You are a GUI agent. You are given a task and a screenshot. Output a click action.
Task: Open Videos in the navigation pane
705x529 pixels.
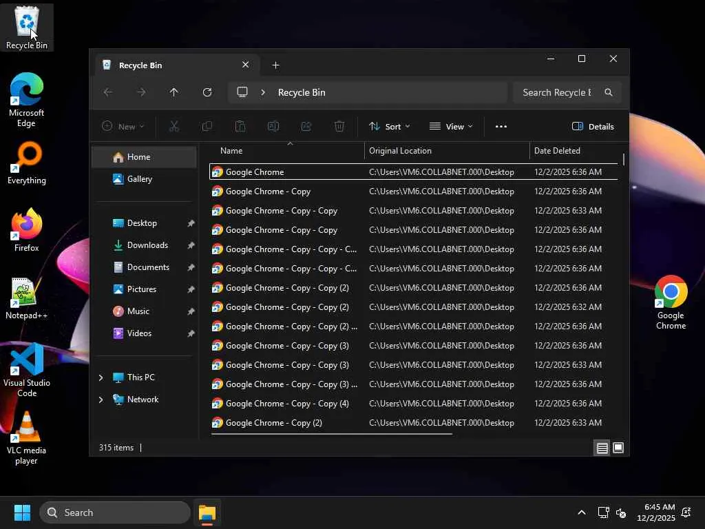click(144, 333)
